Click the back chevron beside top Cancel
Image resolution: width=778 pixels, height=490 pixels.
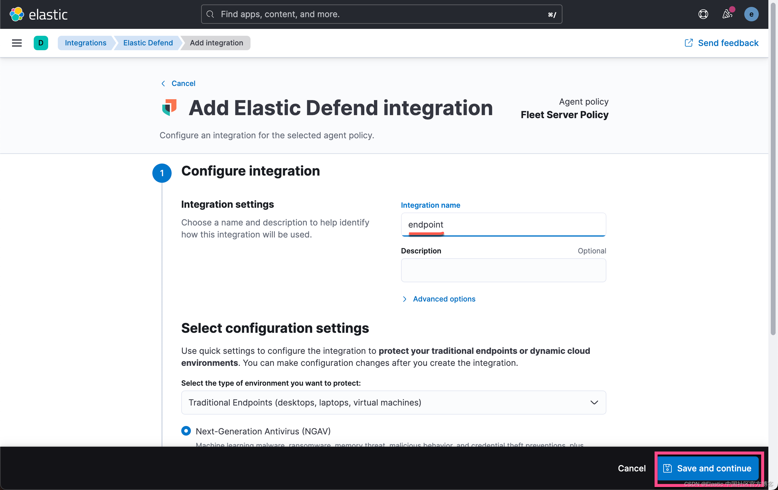point(163,84)
